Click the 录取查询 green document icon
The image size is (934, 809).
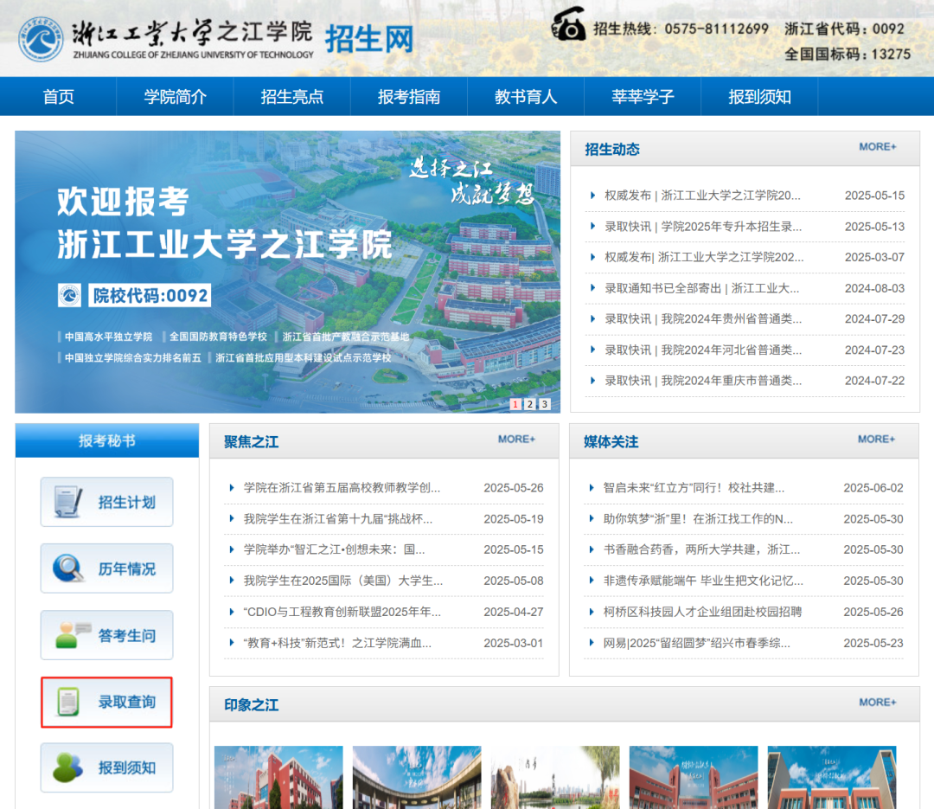(x=68, y=702)
